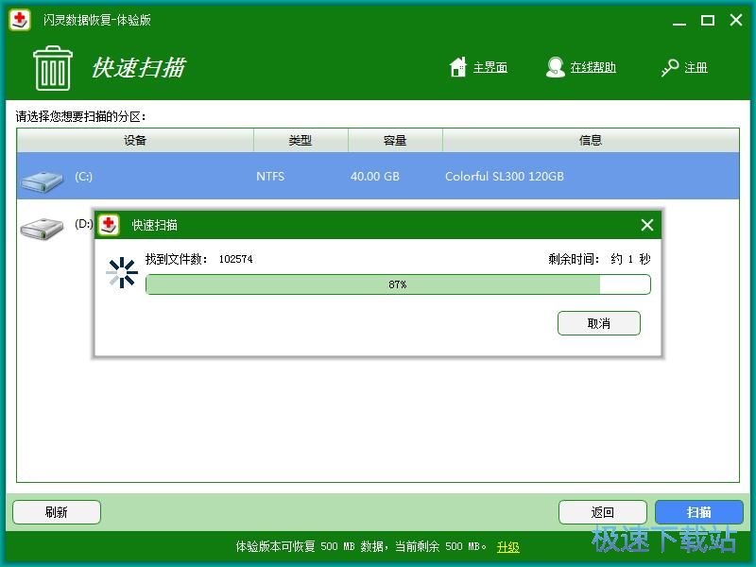Click the dialog's red cross logo icon
Image resolution: width=756 pixels, height=567 pixels.
(109, 225)
